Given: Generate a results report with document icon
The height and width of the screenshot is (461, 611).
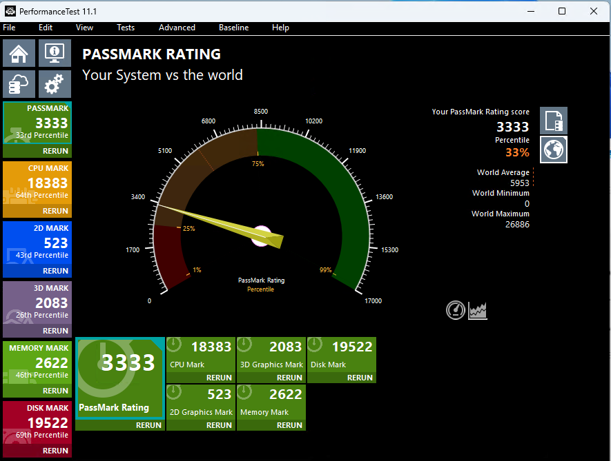Looking at the screenshot, I should coord(553,120).
